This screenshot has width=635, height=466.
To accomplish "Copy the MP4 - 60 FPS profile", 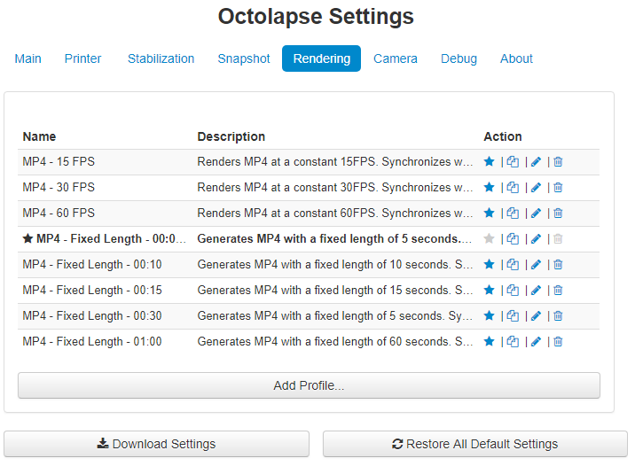I will coord(513,213).
